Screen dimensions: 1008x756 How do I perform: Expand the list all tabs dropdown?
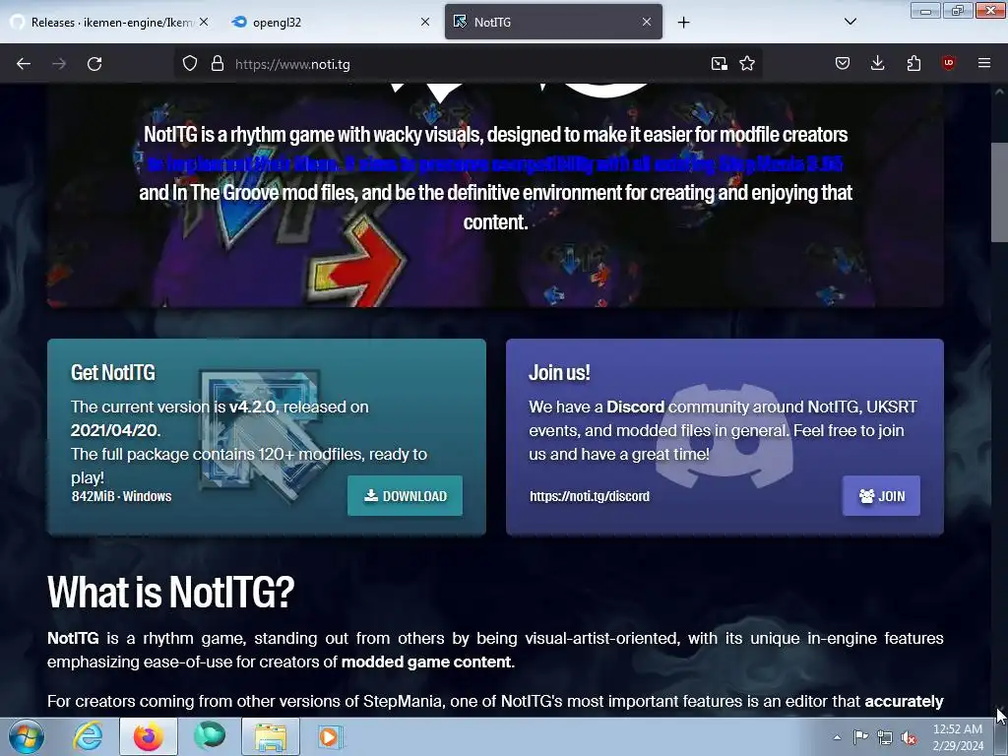pyautogui.click(x=850, y=22)
